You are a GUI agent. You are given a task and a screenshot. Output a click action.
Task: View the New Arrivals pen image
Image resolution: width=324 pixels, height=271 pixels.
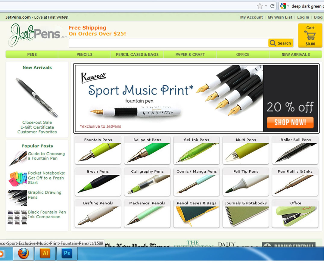(37, 97)
